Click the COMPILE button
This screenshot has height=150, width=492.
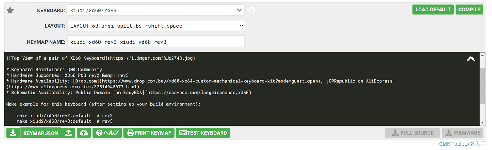[x=469, y=10]
